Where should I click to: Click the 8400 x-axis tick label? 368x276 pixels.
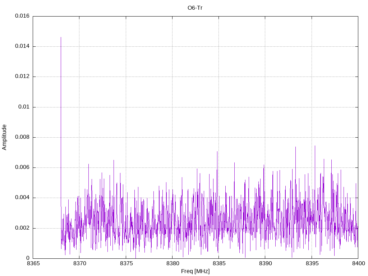pos(358,263)
